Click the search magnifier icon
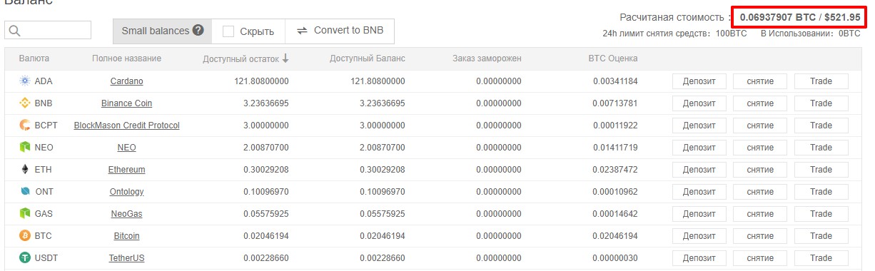The width and height of the screenshot is (875, 271). click(x=14, y=31)
